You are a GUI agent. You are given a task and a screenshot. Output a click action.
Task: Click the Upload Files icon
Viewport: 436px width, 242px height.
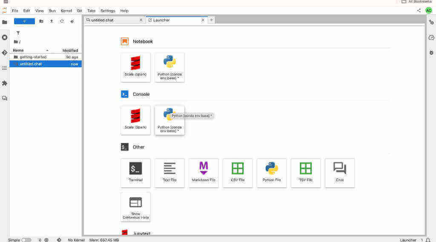tap(52, 21)
